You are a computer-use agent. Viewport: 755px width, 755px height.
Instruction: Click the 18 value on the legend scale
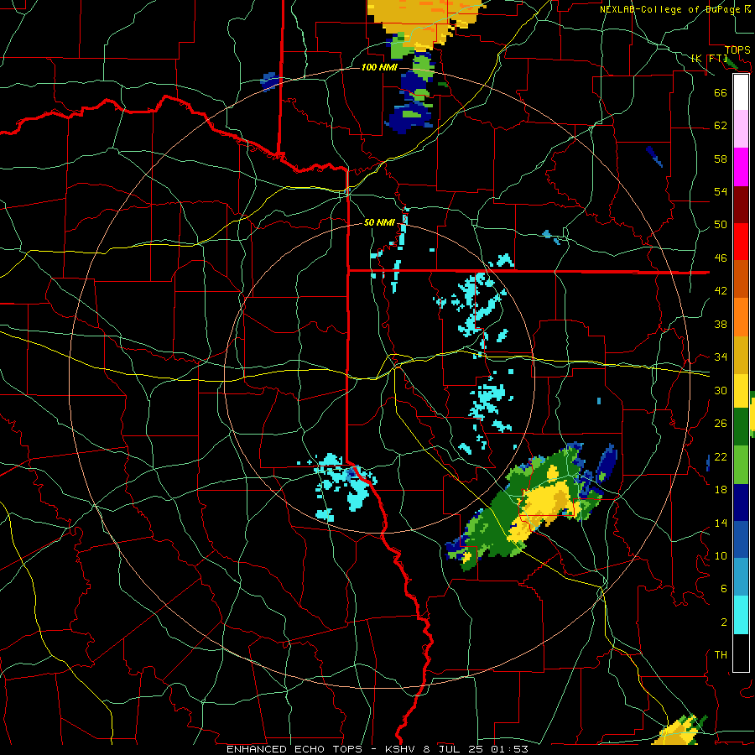[721, 490]
